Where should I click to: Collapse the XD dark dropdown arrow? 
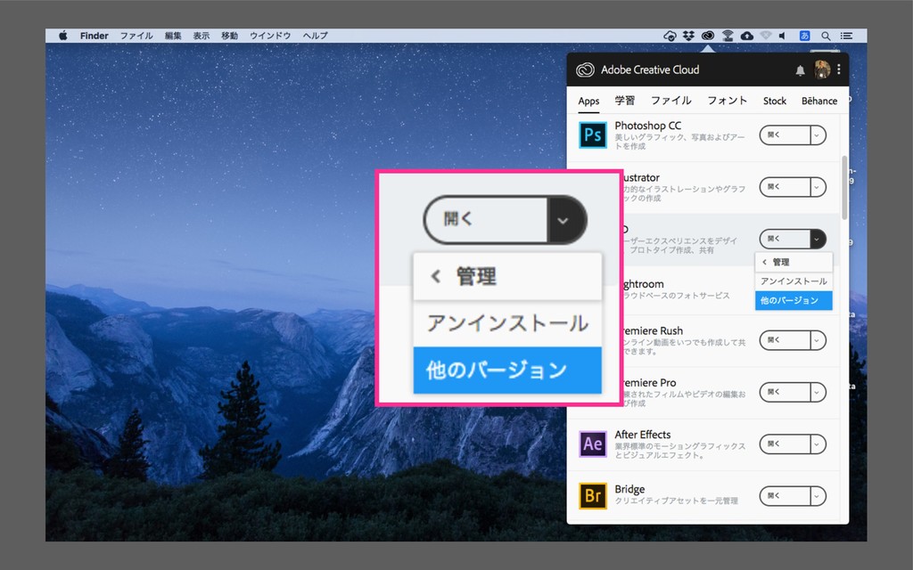817,239
